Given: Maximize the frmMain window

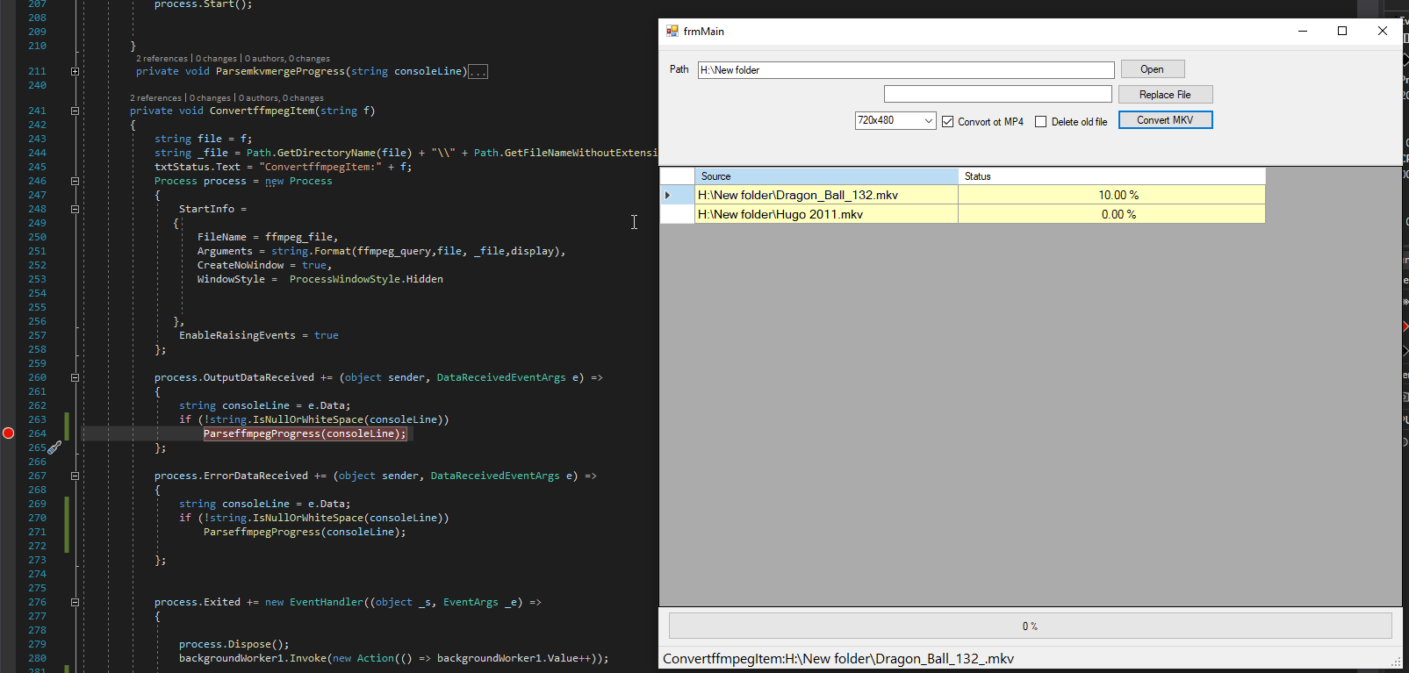Looking at the screenshot, I should (1342, 31).
